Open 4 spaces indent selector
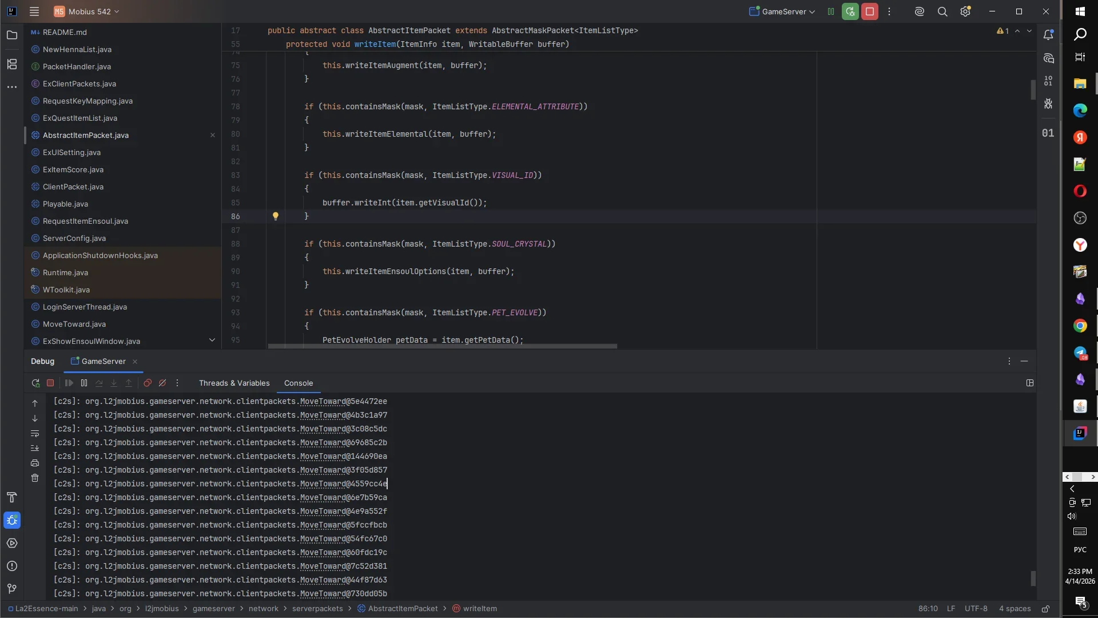The height and width of the screenshot is (618, 1098). click(x=1015, y=609)
